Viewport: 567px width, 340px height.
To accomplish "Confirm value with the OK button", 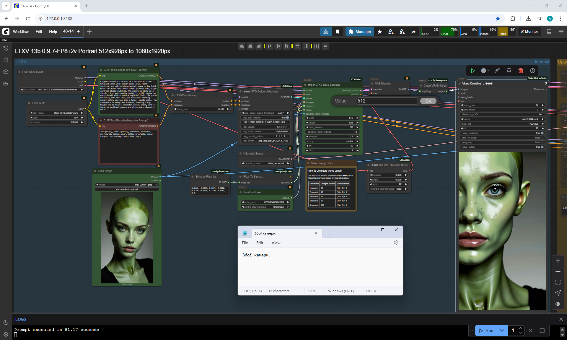I will (428, 101).
